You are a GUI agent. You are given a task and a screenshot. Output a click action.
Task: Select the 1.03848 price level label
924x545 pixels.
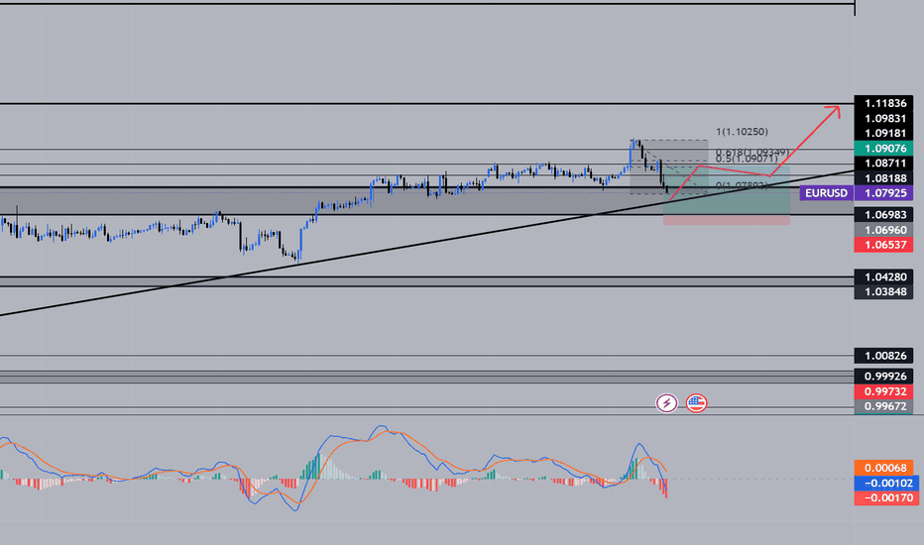[x=883, y=291]
